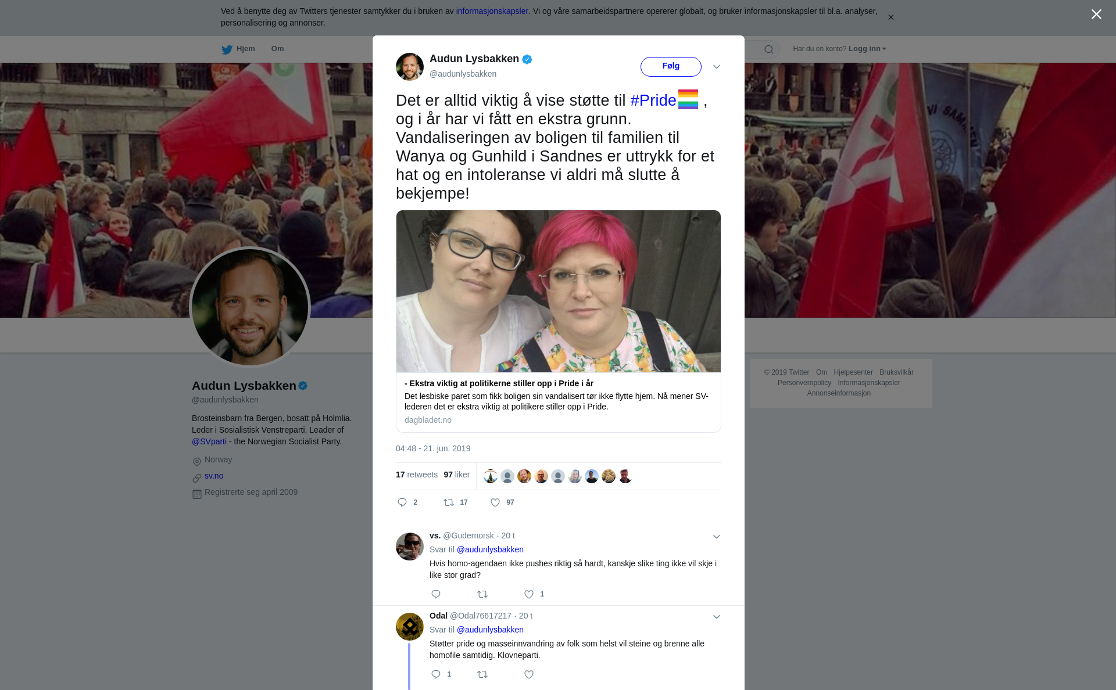Dismiss the cookie notice banner
This screenshot has height=690, width=1116.
tap(890, 17)
